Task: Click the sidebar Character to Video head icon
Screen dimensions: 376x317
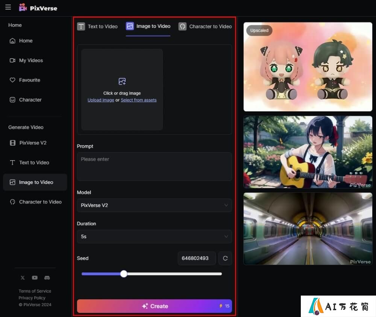Action: 12,202
